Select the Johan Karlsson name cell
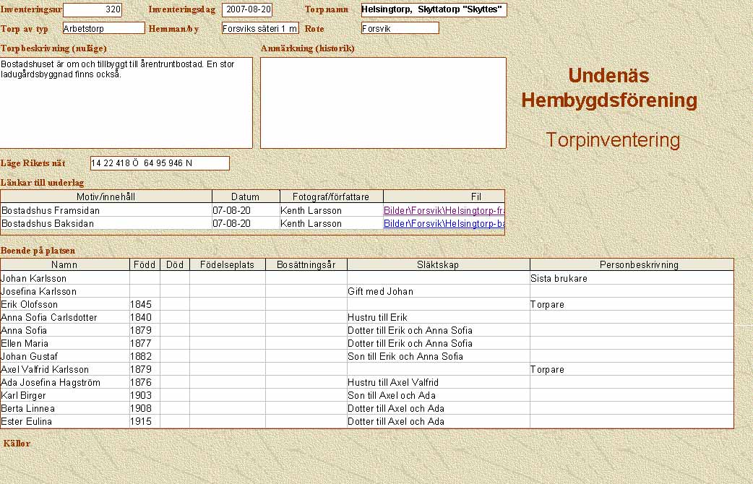Screen dimensions: 753x484 coord(64,278)
